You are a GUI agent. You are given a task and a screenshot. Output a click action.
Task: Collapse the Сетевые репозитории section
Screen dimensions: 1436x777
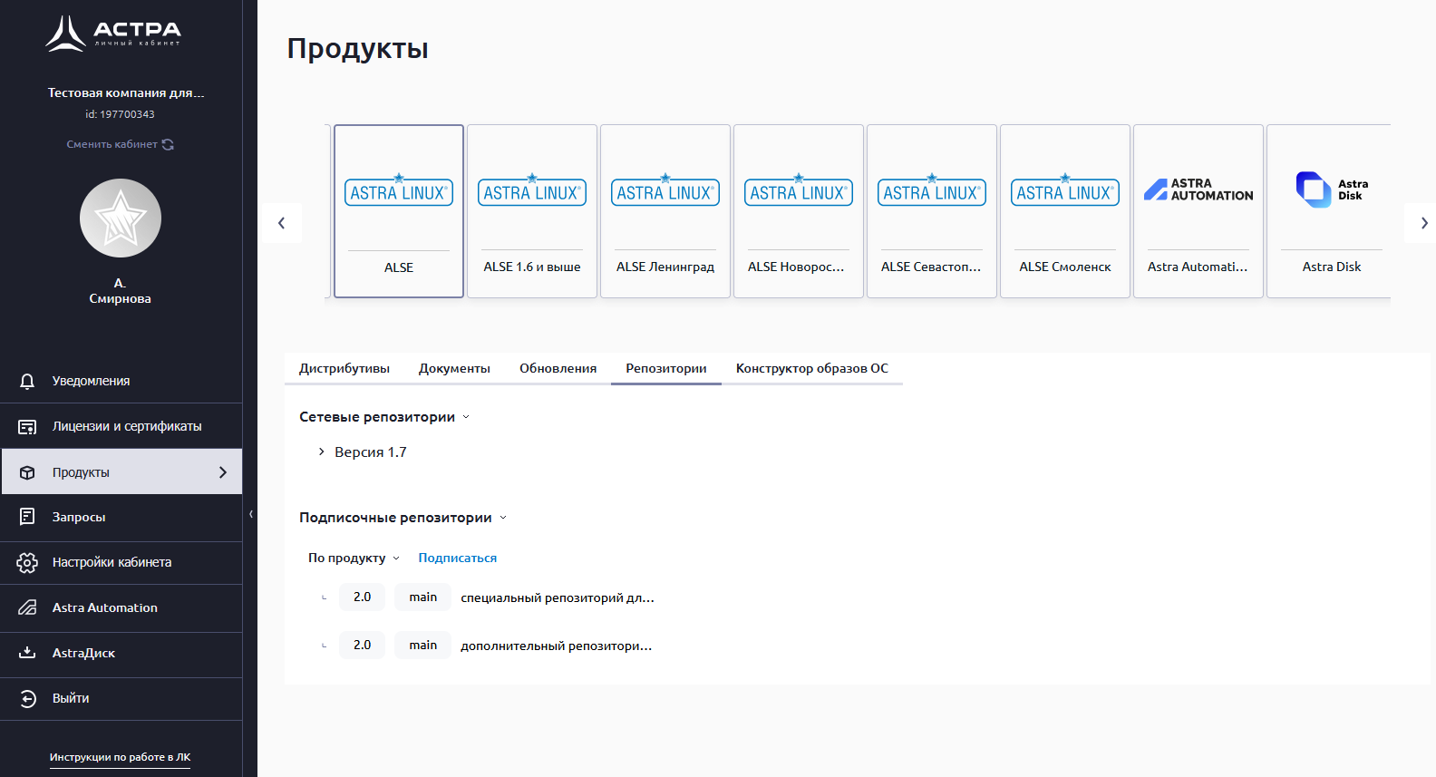(x=466, y=417)
